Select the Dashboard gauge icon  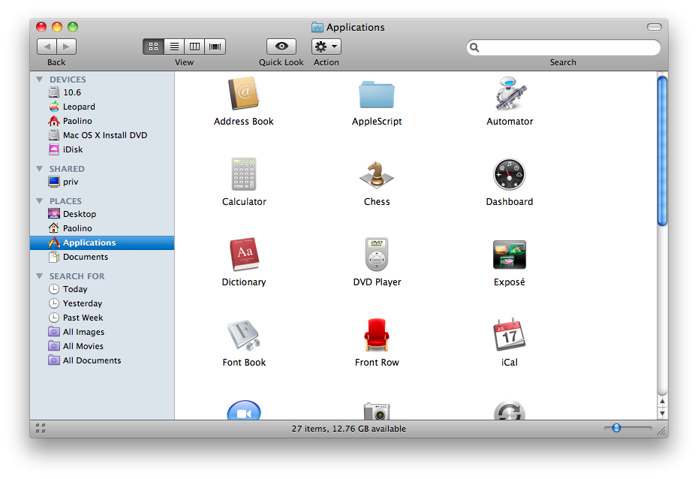[510, 174]
